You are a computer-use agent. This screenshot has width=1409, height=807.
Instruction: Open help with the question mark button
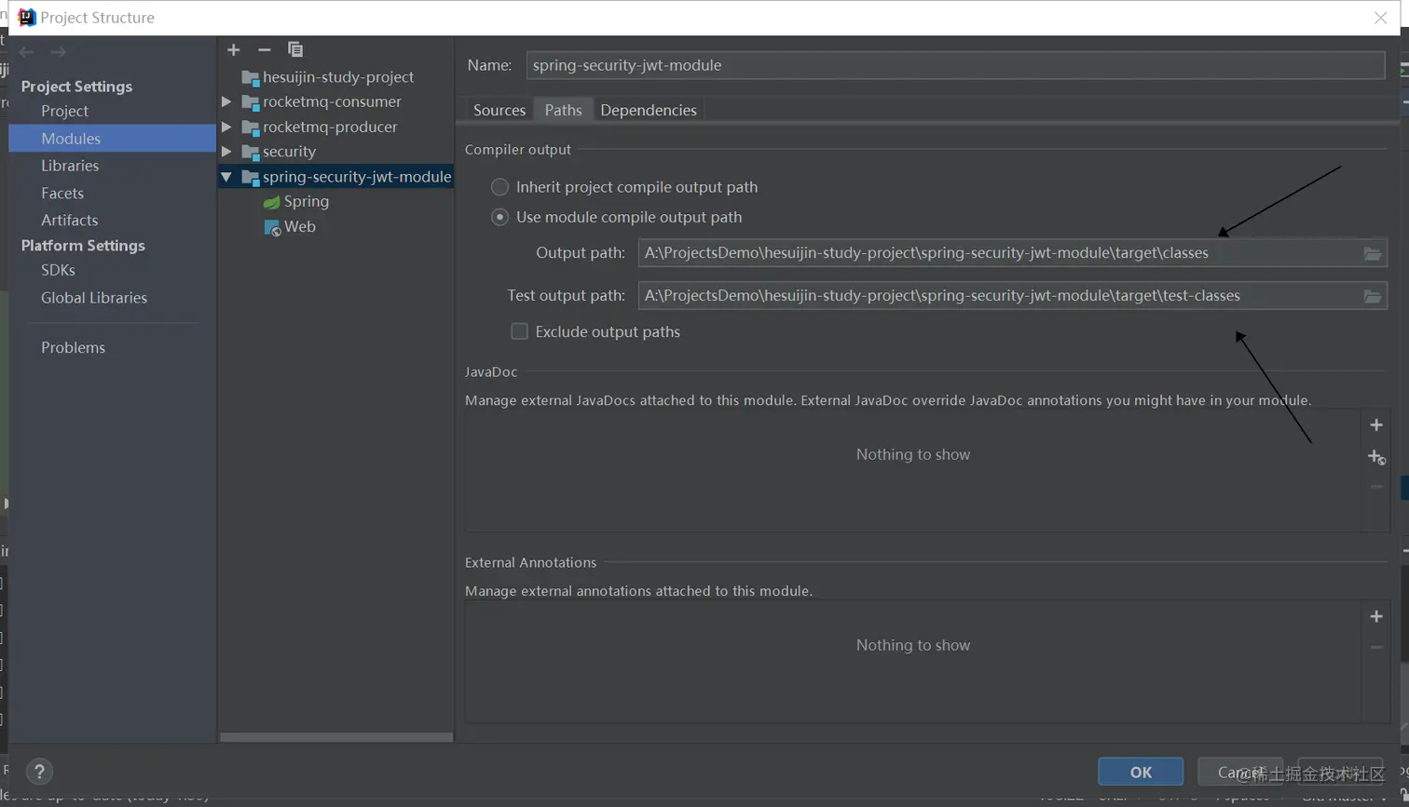(39, 772)
